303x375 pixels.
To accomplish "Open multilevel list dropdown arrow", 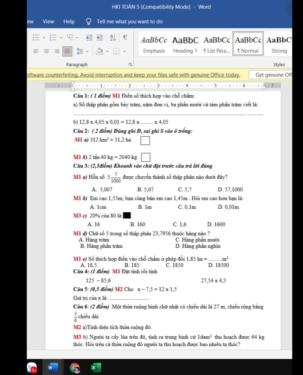I will tap(77, 38).
